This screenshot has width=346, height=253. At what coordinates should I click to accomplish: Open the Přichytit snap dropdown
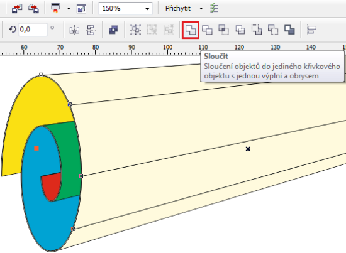point(201,9)
